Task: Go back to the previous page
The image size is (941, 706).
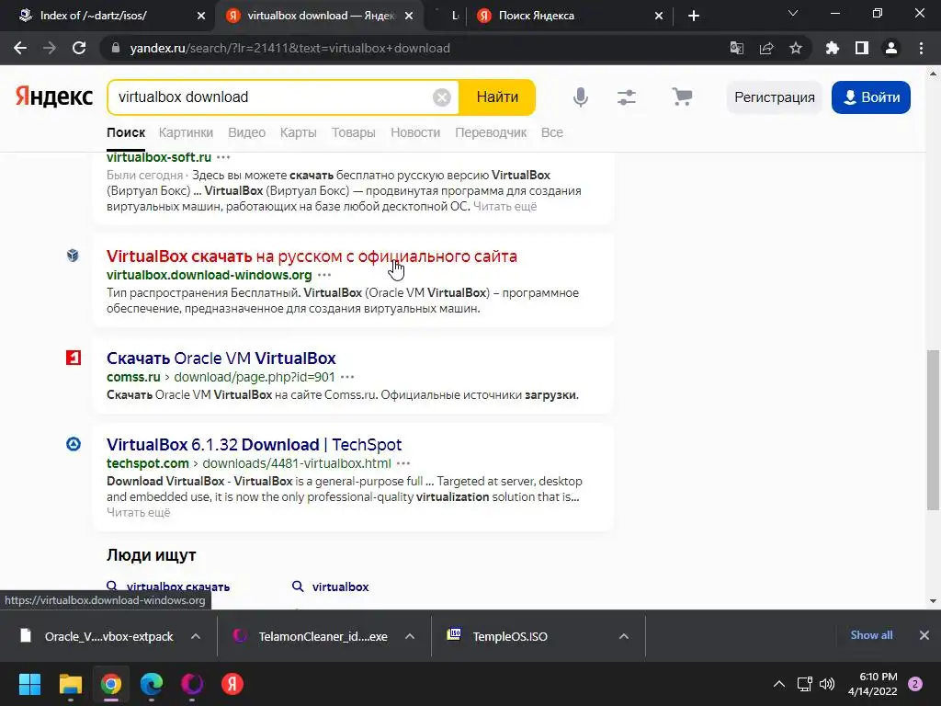Action: click(x=20, y=48)
